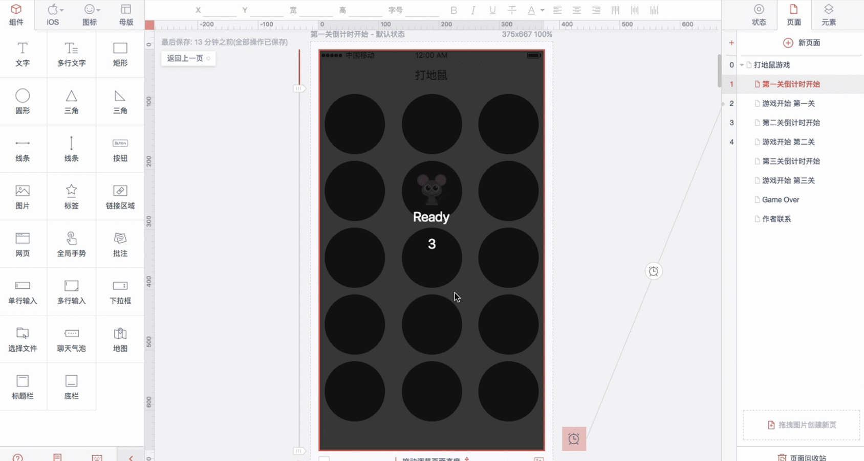Open the text color dropdown arrow
This screenshot has width=864, height=461.
543,10
